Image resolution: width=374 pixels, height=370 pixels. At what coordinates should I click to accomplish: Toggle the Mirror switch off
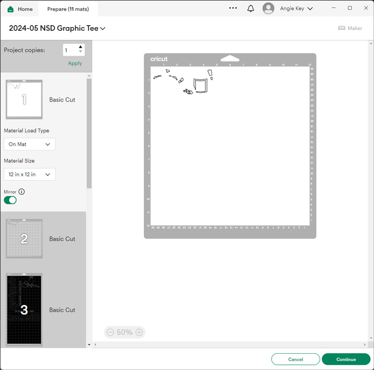tap(10, 200)
